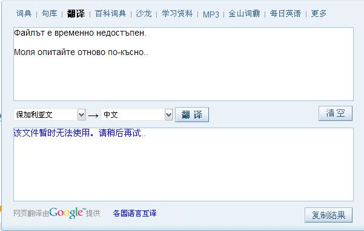The image size is (364, 231).
Task: Click the line Файлът е временно недостъпен.
Action: pyautogui.click(x=80, y=33)
